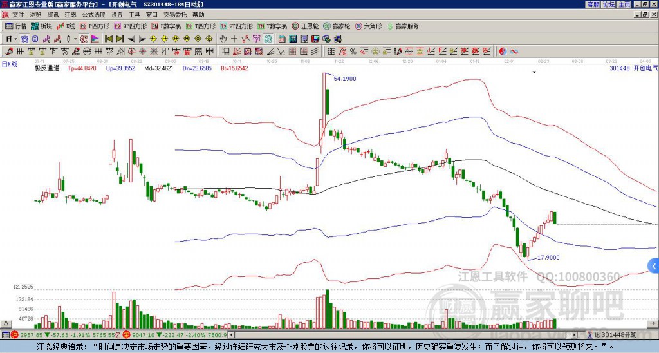
Task: Open the calculator icon
Action: coord(293,39)
